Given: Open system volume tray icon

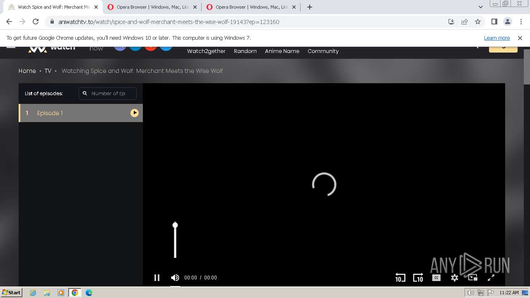Looking at the screenshot, I should (471, 293).
